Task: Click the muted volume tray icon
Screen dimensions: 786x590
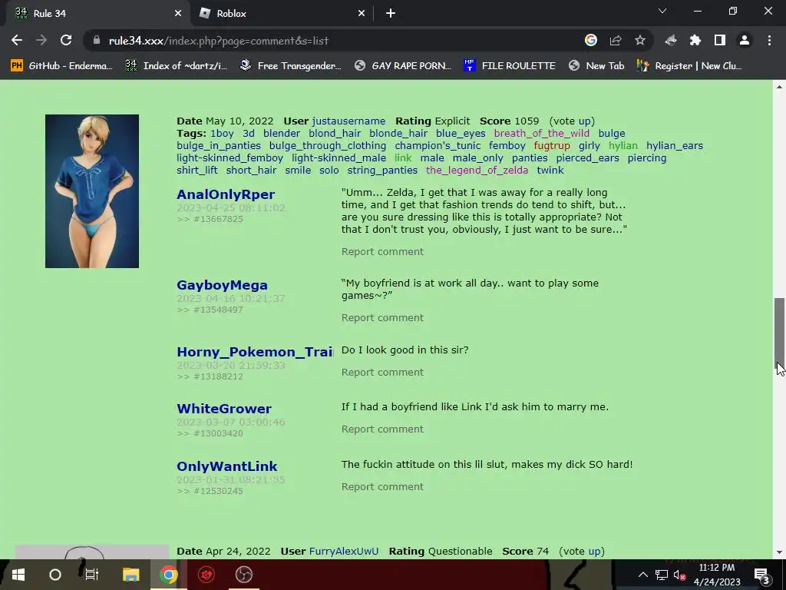Action: pyautogui.click(x=680, y=575)
